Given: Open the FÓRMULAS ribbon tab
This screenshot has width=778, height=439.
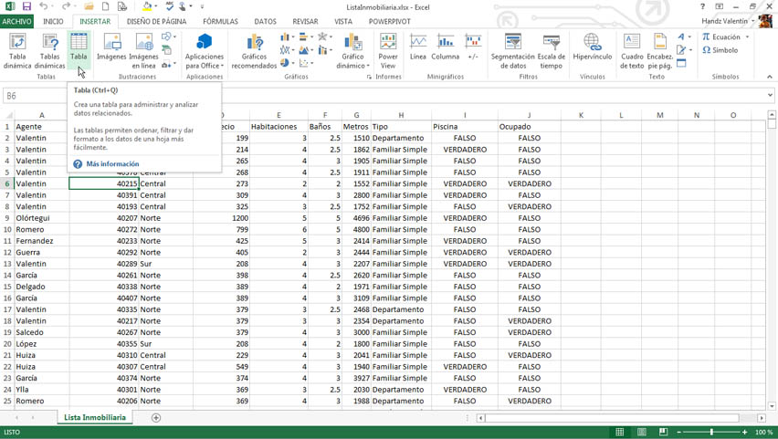Looking at the screenshot, I should tap(220, 21).
